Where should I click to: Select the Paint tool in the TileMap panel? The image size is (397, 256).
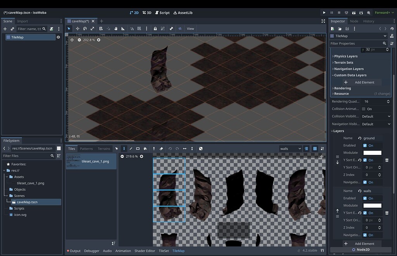(x=125, y=148)
